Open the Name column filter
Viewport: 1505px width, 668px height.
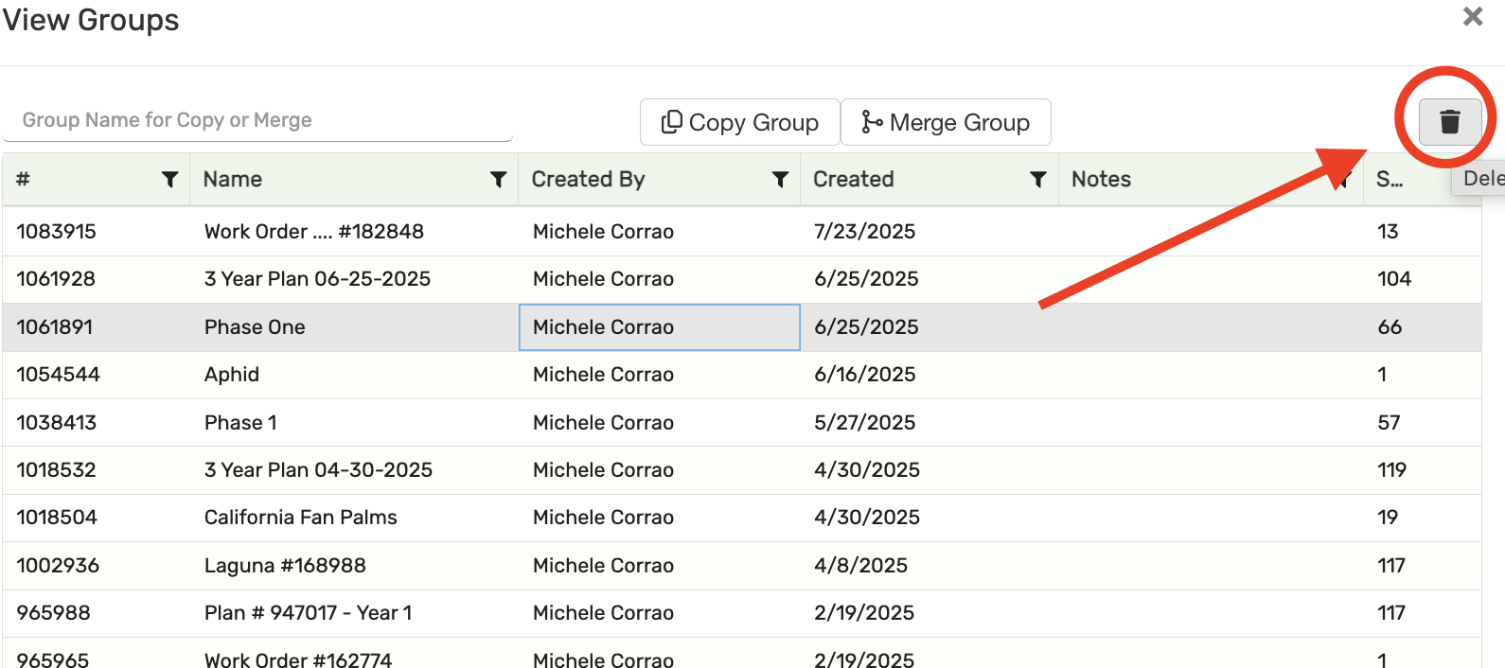(x=498, y=180)
